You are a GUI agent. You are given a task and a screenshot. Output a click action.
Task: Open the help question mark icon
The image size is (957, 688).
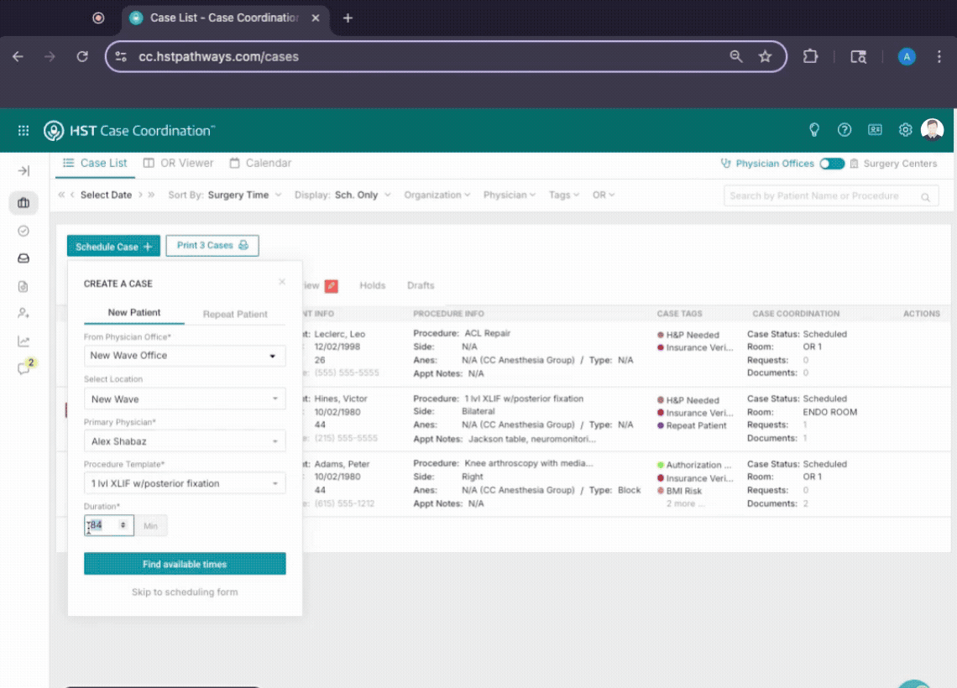pyautogui.click(x=845, y=130)
